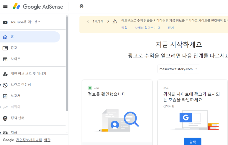Open the hamburger main menu
This screenshot has height=145, width=228.
coord(5,7)
